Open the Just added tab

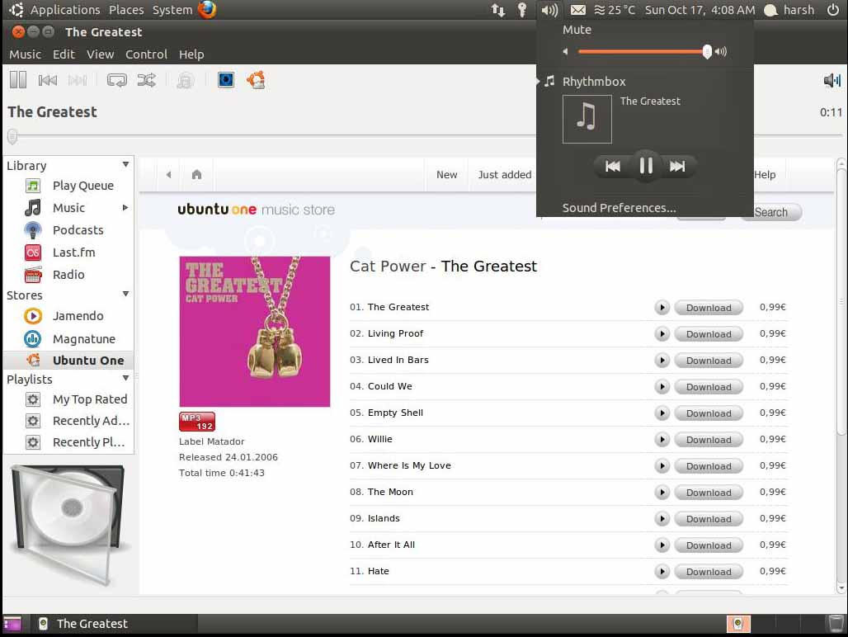click(505, 175)
